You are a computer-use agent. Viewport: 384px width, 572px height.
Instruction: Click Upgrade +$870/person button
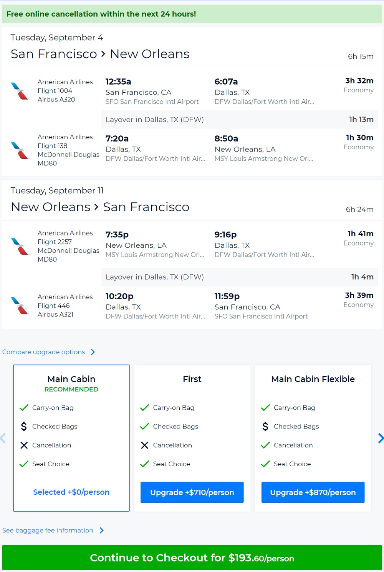pyautogui.click(x=313, y=492)
